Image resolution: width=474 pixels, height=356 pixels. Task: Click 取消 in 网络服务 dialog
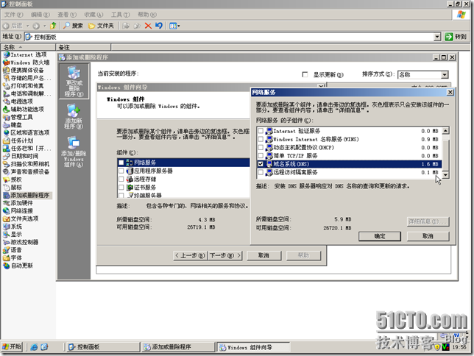428,236
